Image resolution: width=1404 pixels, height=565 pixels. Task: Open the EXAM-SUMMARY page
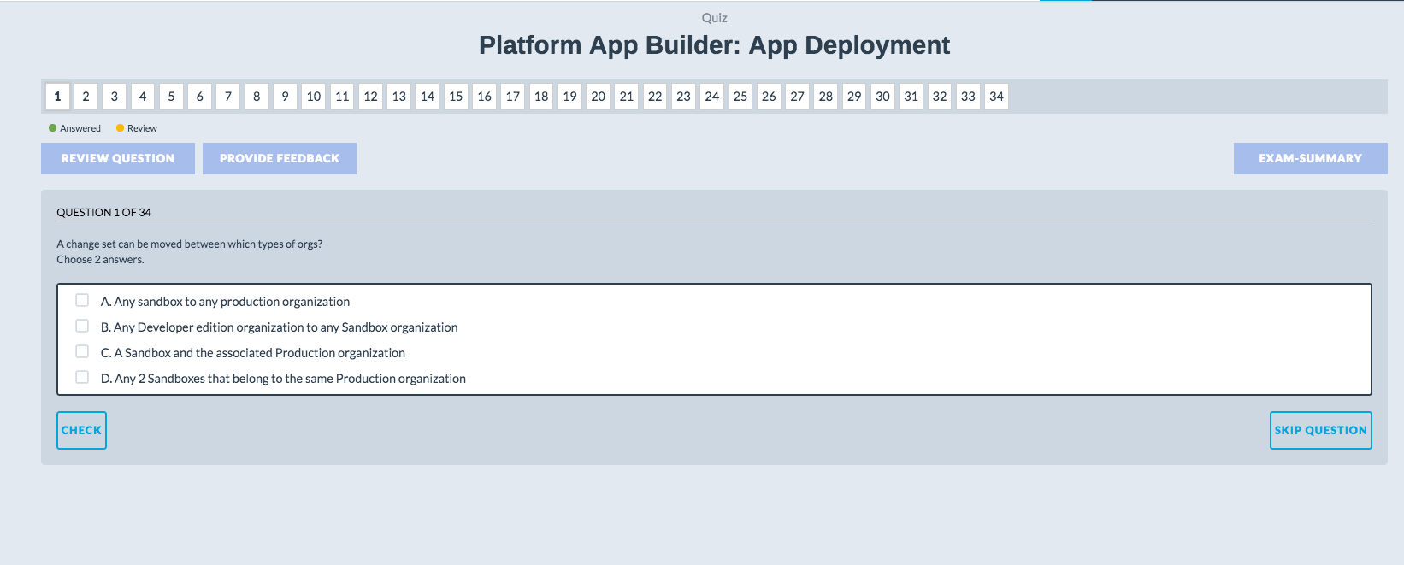tap(1310, 158)
